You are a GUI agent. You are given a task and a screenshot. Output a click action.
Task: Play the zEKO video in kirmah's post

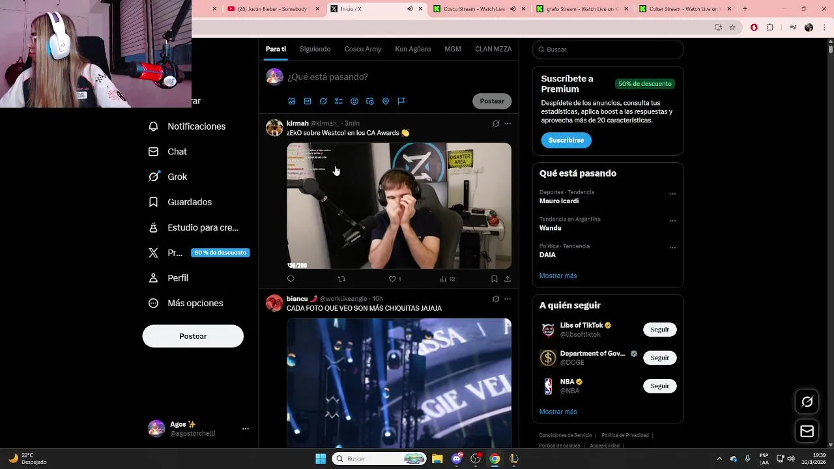pyautogui.click(x=399, y=206)
